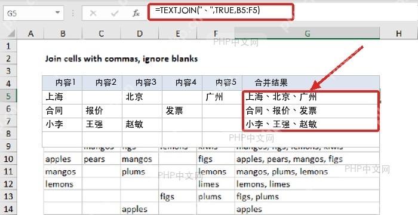Select row 12 header

point(8,184)
